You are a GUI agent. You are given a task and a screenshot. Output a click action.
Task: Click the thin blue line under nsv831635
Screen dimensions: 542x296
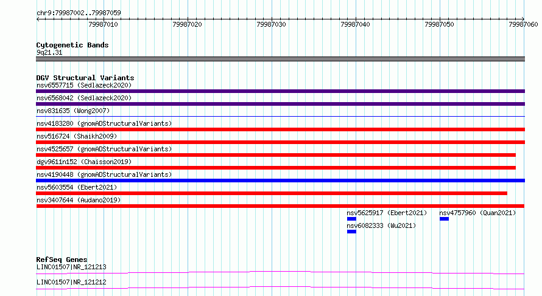[280, 117]
